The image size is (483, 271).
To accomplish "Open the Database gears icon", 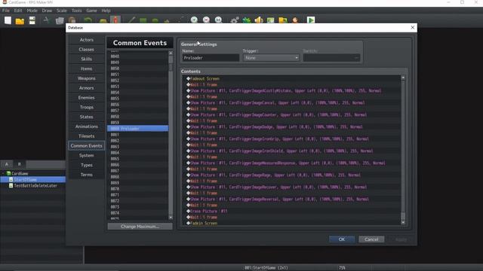I will (x=235, y=20).
